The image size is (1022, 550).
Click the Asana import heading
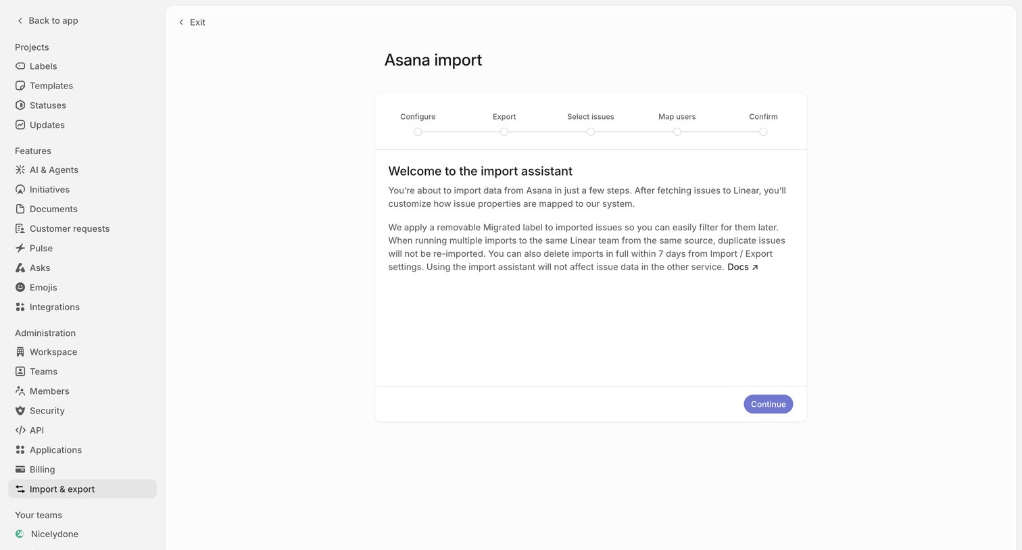433,60
